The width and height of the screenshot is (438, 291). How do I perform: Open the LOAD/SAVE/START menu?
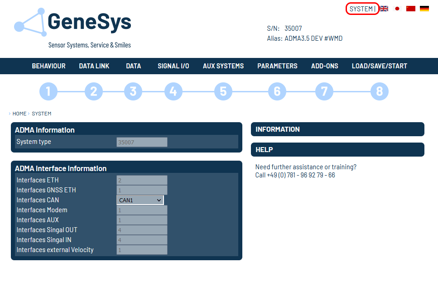[379, 66]
